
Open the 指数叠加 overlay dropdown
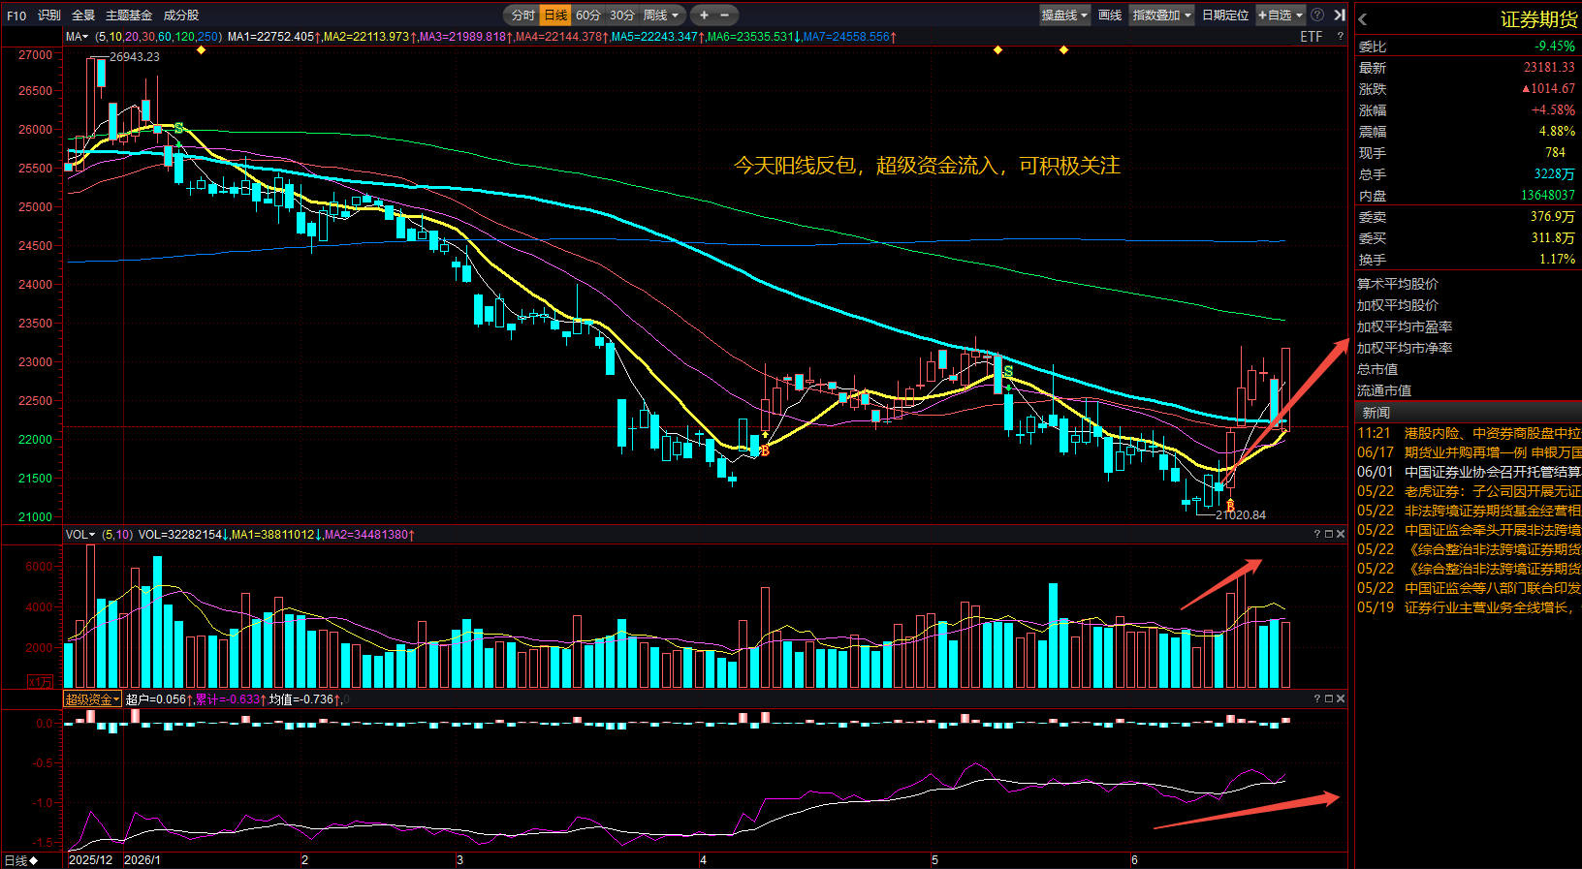[1162, 15]
